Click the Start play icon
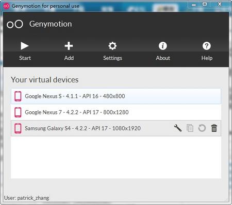 (x=25, y=46)
